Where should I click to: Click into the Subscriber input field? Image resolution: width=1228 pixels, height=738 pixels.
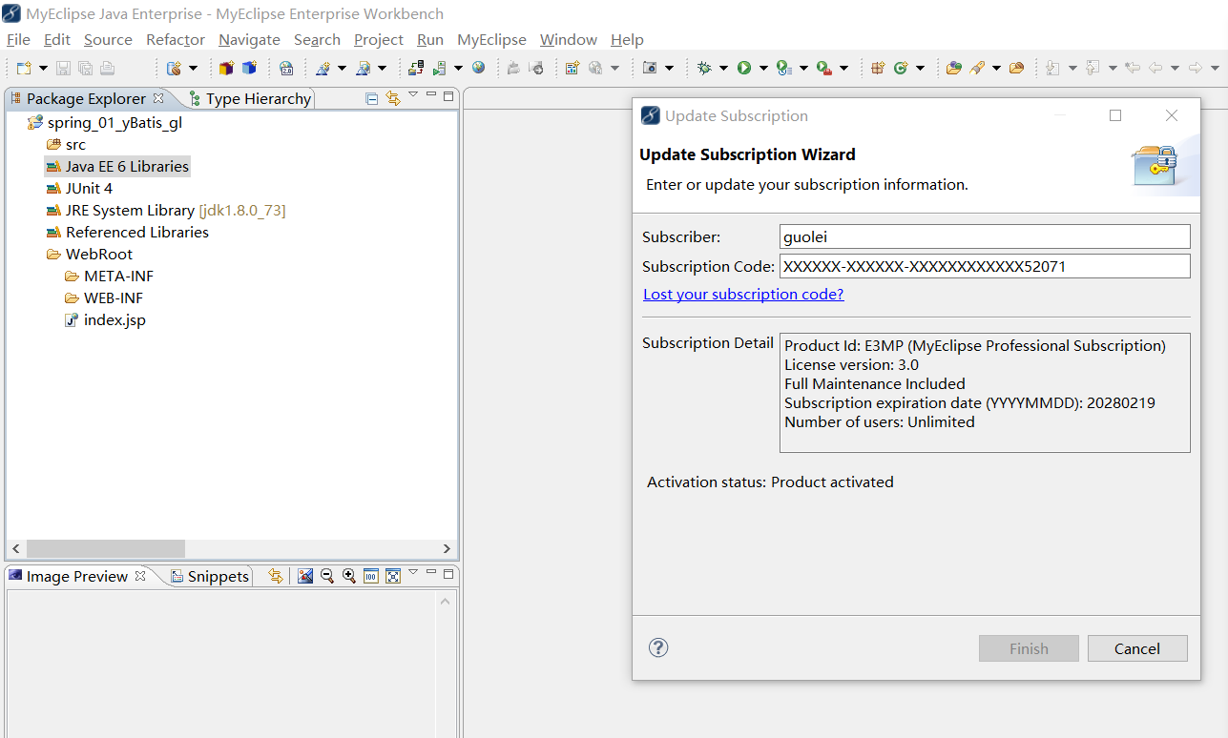point(985,236)
